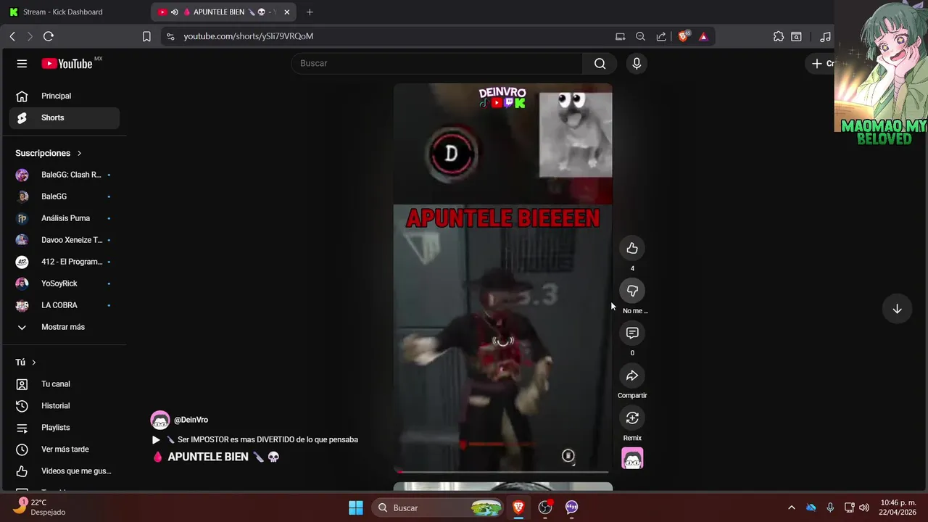Image resolution: width=928 pixels, height=522 pixels.
Task: Open the 22°C Despejado weather widget
Action: [40, 507]
